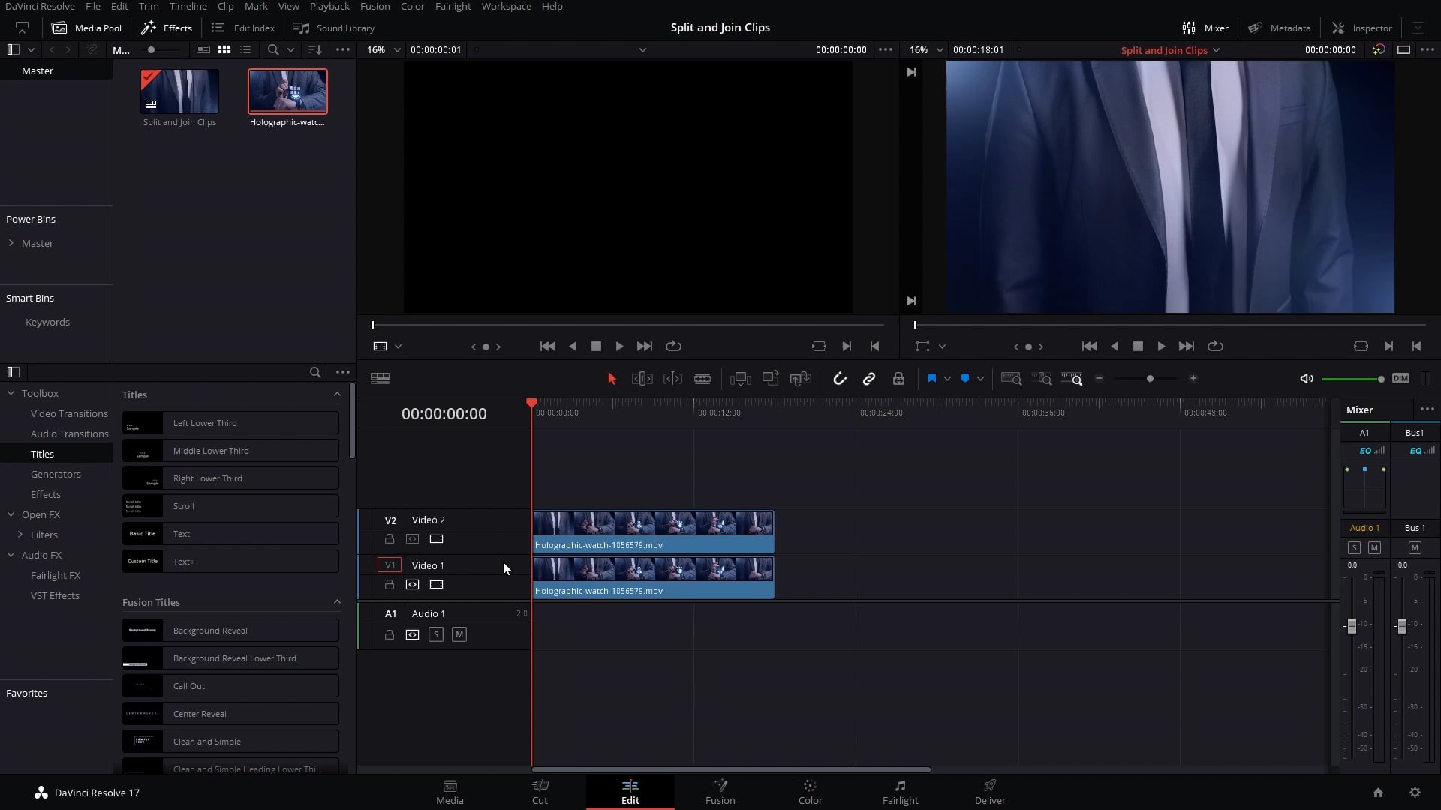Adjust the monitor volume slider
Screen dimensions: 1441x810
pyautogui.click(x=1380, y=379)
